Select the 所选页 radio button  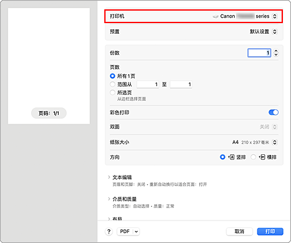(x=112, y=92)
